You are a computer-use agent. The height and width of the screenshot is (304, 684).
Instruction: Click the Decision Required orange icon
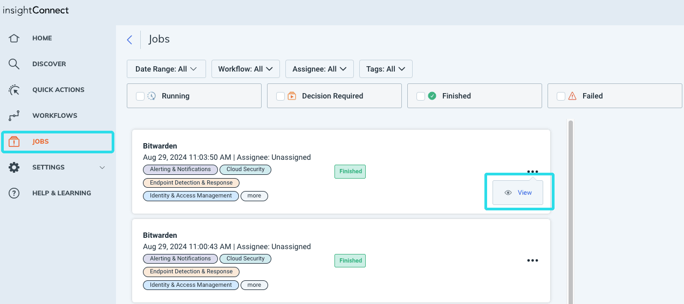click(x=292, y=96)
